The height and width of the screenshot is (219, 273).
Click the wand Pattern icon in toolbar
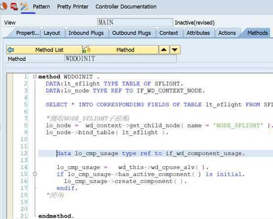(24, 6)
